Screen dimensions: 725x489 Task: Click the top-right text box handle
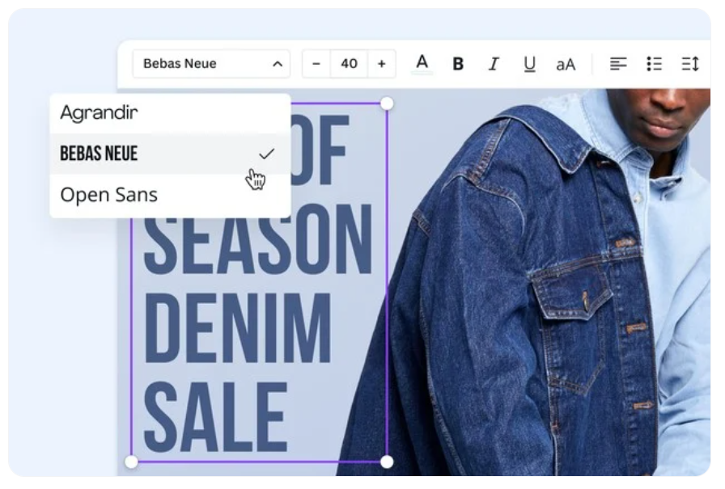click(x=387, y=103)
